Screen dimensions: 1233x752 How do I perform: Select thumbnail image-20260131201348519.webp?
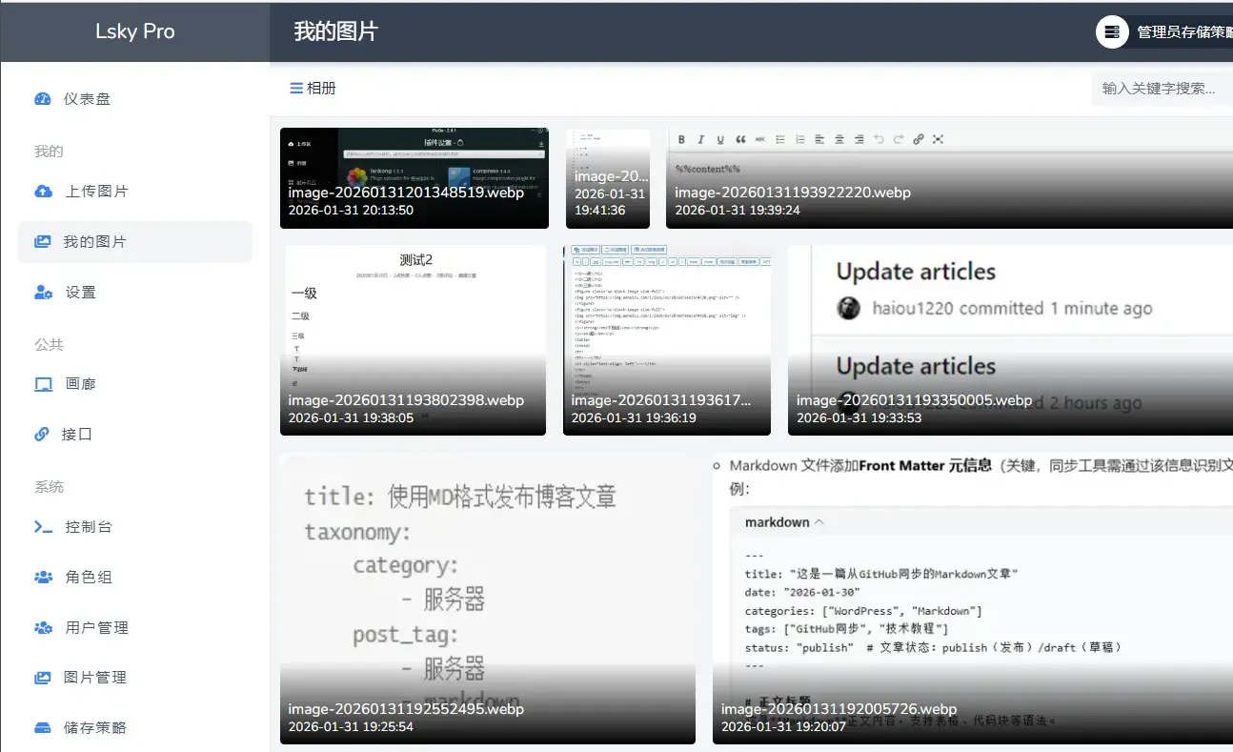pos(414,178)
